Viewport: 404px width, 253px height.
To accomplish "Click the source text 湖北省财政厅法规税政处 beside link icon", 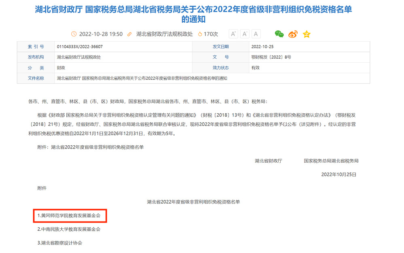I will coord(164,34).
